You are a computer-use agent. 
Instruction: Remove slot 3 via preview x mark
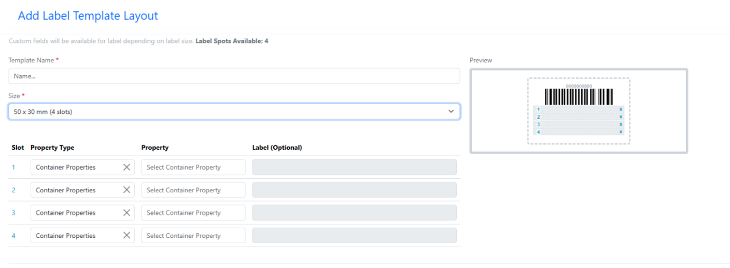pyautogui.click(x=621, y=124)
